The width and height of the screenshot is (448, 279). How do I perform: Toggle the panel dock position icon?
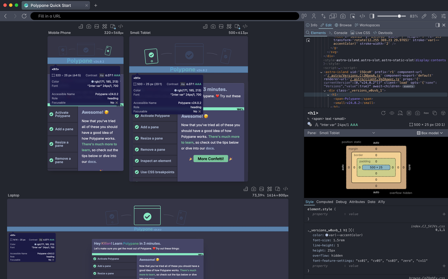437,25
